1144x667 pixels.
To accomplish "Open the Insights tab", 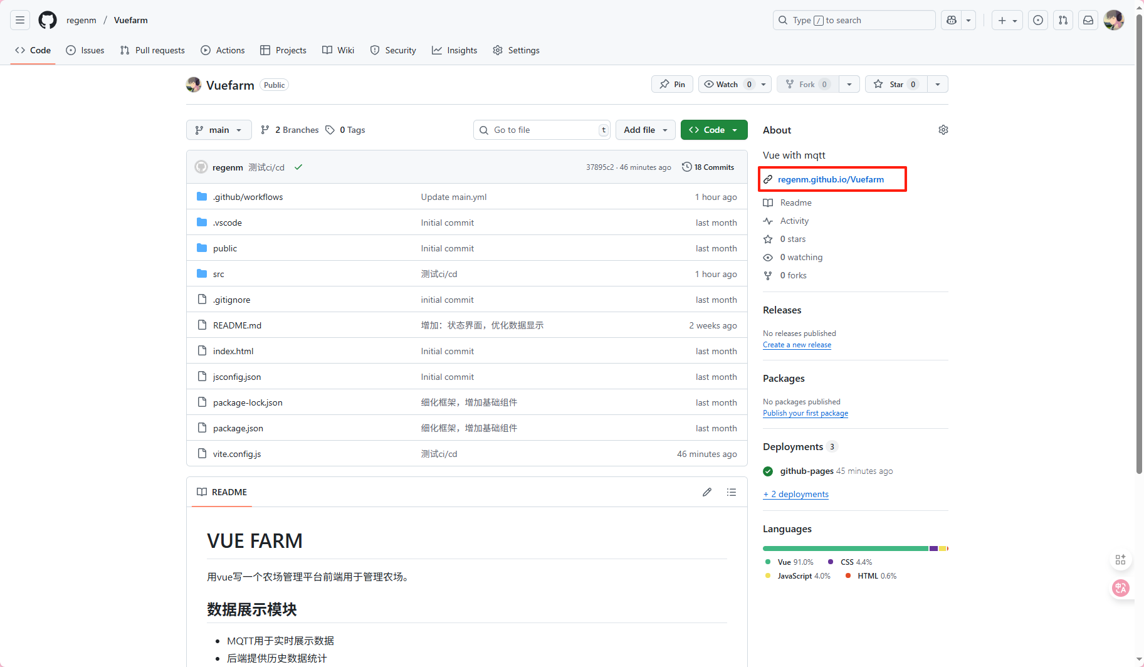I will (454, 50).
